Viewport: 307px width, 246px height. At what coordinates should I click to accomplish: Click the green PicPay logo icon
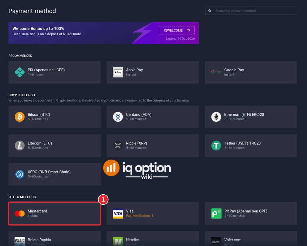[216, 213]
